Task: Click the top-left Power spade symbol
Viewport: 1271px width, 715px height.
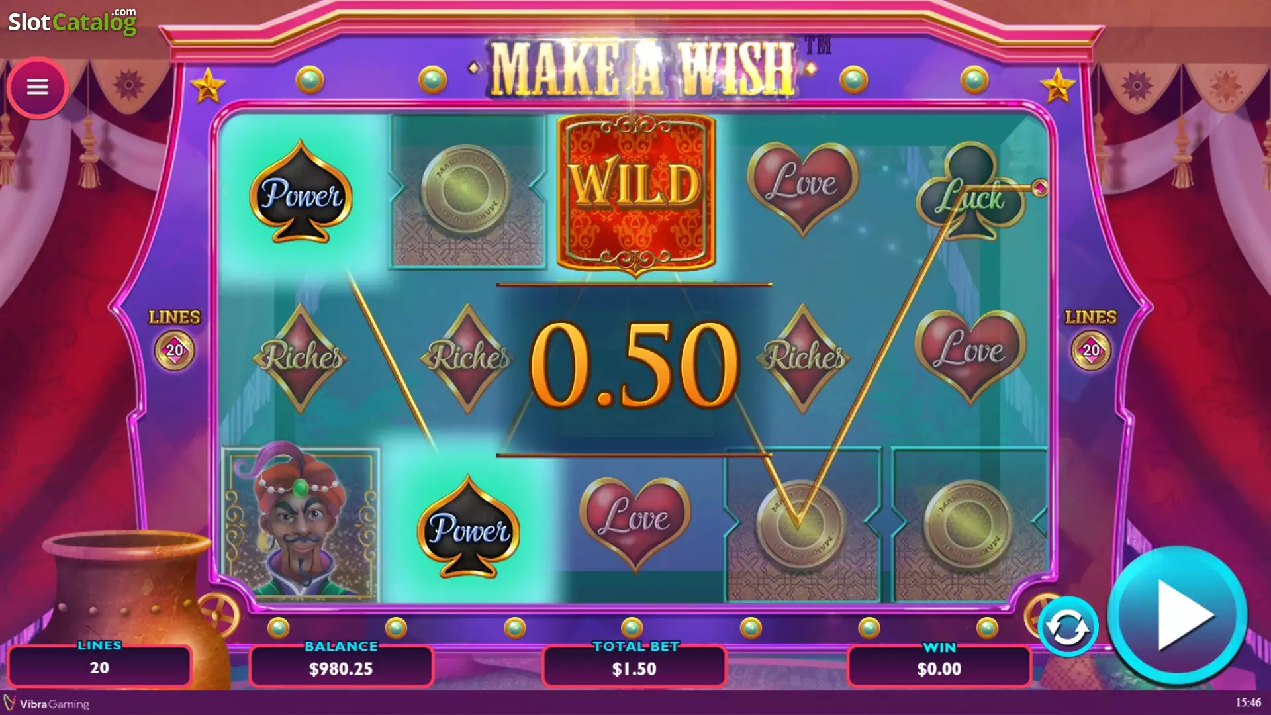Action: (x=301, y=192)
